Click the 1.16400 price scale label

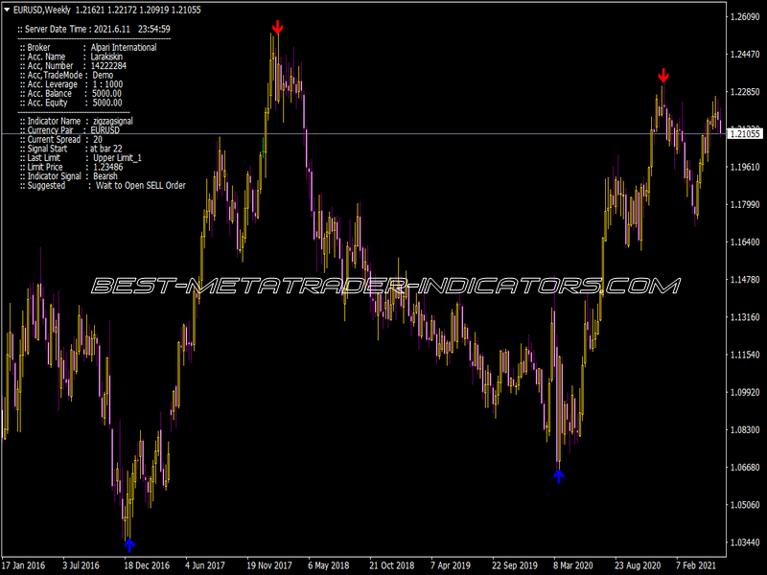click(745, 242)
